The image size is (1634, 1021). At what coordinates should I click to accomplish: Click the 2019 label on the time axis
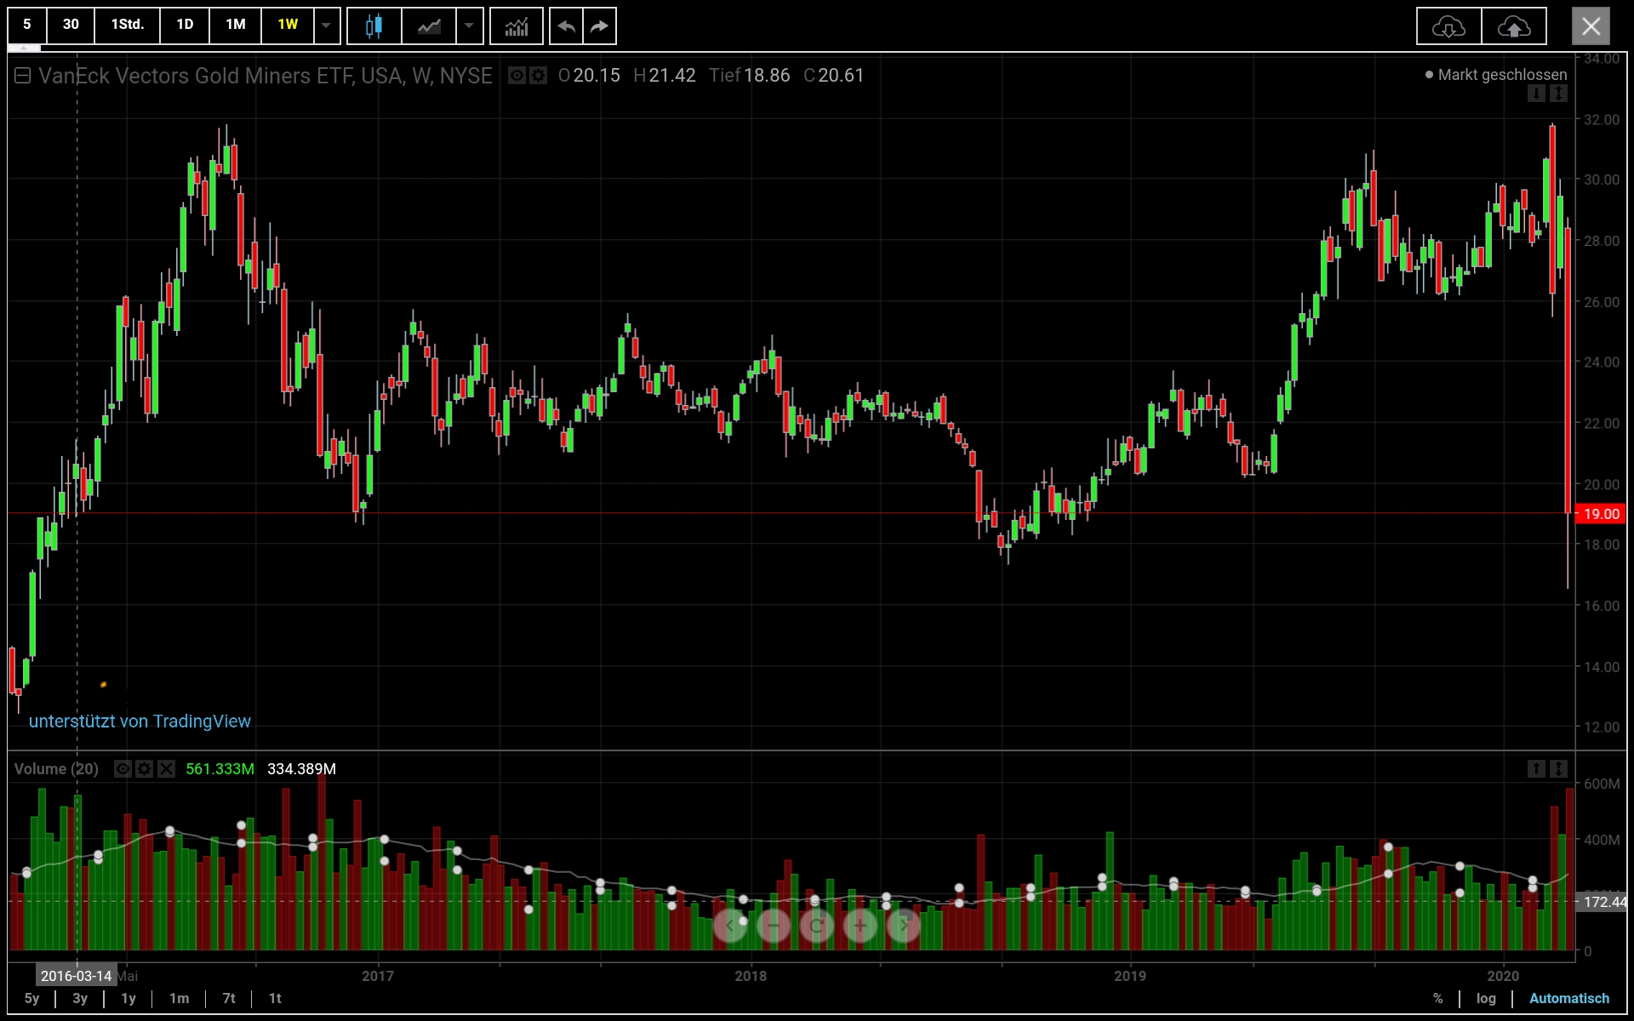[x=1130, y=976]
